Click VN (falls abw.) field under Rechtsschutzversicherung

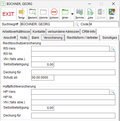pyautogui.click(x=73, y=59)
